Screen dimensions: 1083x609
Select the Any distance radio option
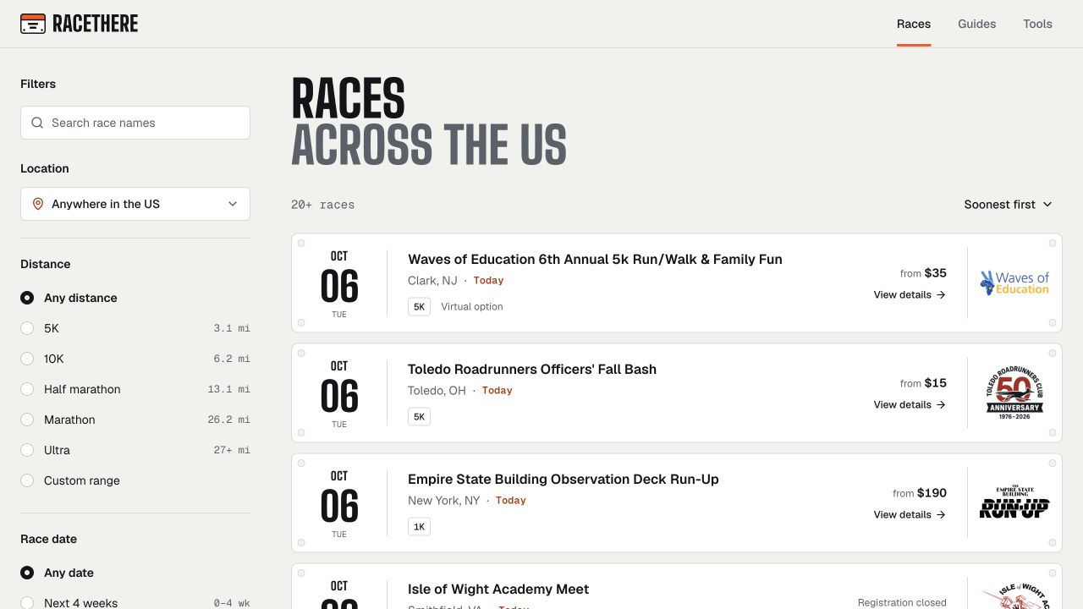tap(27, 298)
